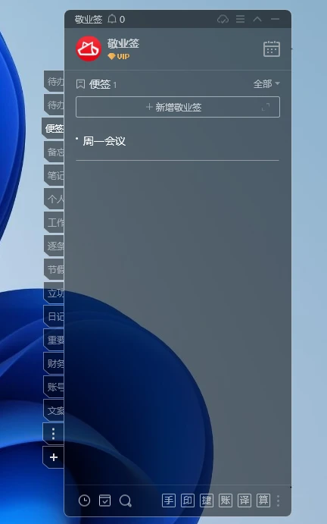Click the 新增敬业签 button
The image size is (327, 524).
coord(178,107)
